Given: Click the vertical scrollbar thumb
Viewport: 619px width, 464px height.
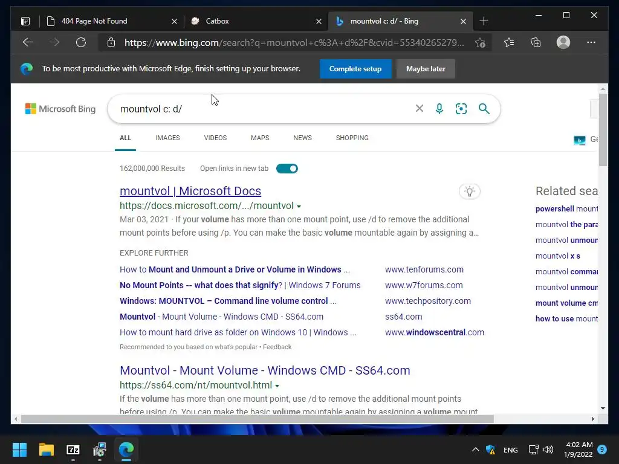Looking at the screenshot, I should click(x=603, y=129).
